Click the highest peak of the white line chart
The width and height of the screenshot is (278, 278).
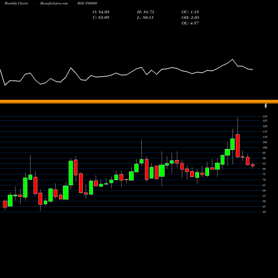coord(232,59)
